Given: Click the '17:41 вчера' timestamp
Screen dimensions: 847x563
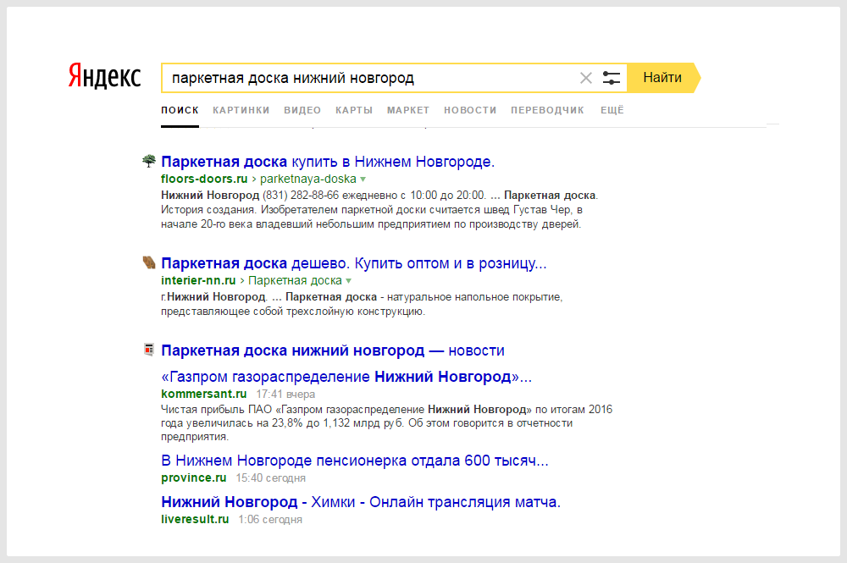Looking at the screenshot, I should click(285, 394).
